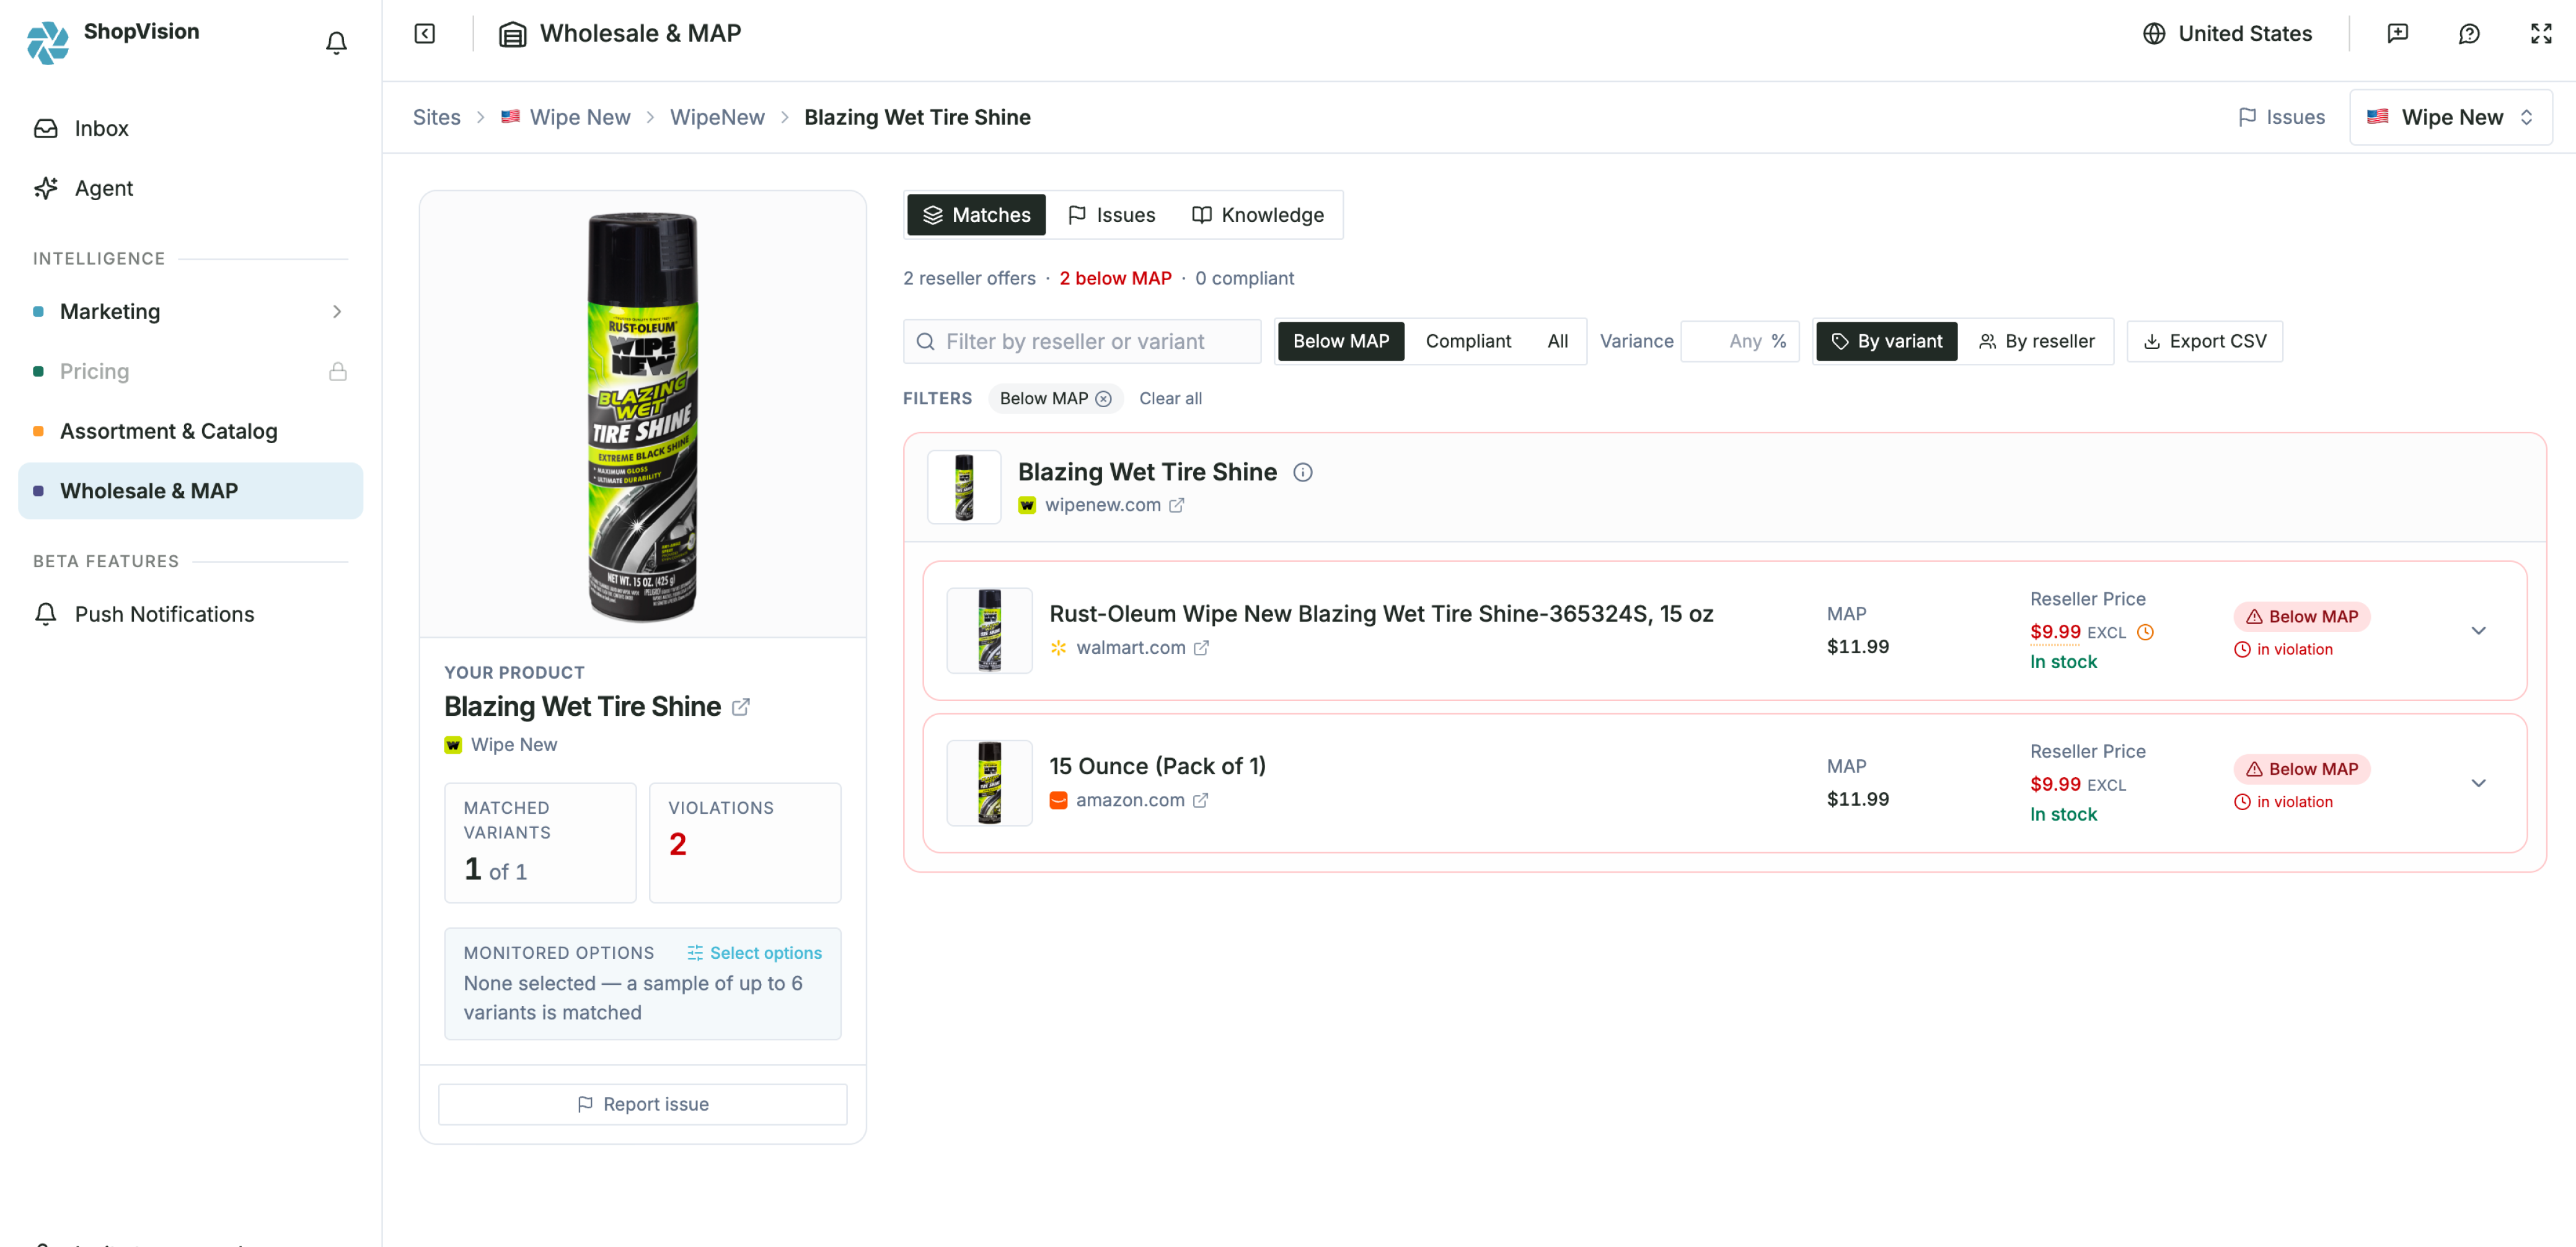This screenshot has width=2576, height=1247.
Task: Go to Wipe New breadcrumb
Action: 565,117
